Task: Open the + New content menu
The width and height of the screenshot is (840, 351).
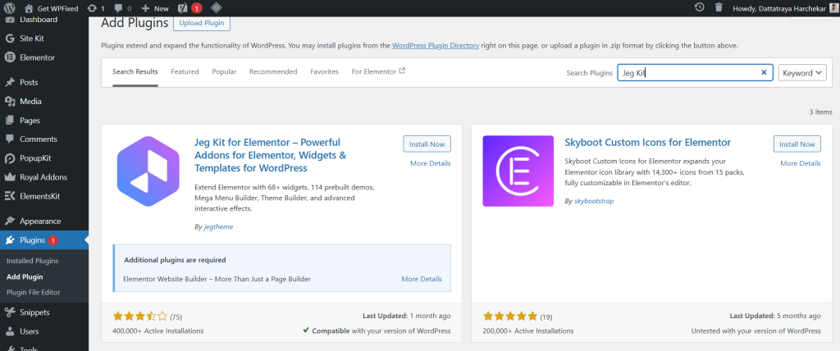Action: (x=155, y=7)
